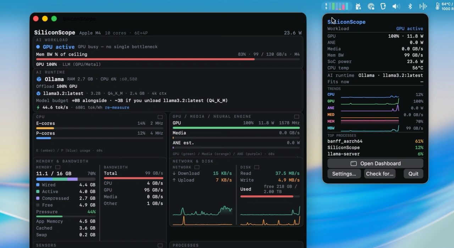Click the CPU temp 56°C row in popup
The width and height of the screenshot is (454, 248).
tap(375, 68)
